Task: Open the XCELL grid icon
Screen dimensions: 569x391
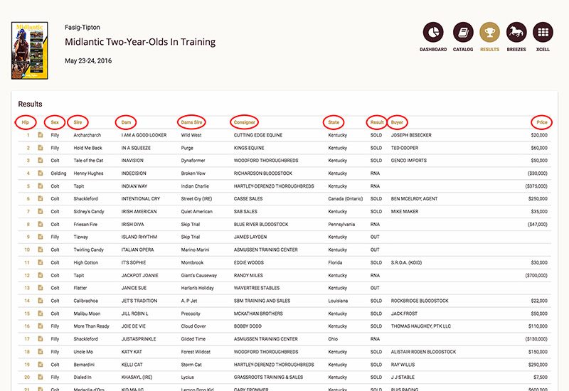Action: coord(543,32)
